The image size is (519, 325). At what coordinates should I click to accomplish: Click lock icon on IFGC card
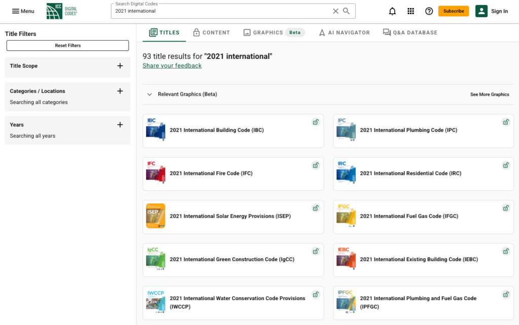pos(506,208)
